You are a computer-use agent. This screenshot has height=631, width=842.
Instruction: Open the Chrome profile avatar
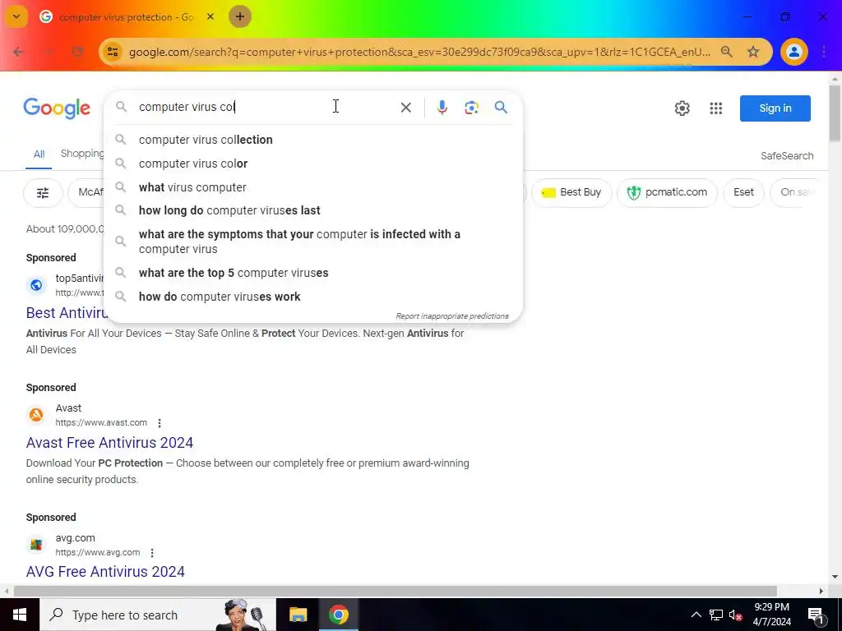click(x=793, y=52)
